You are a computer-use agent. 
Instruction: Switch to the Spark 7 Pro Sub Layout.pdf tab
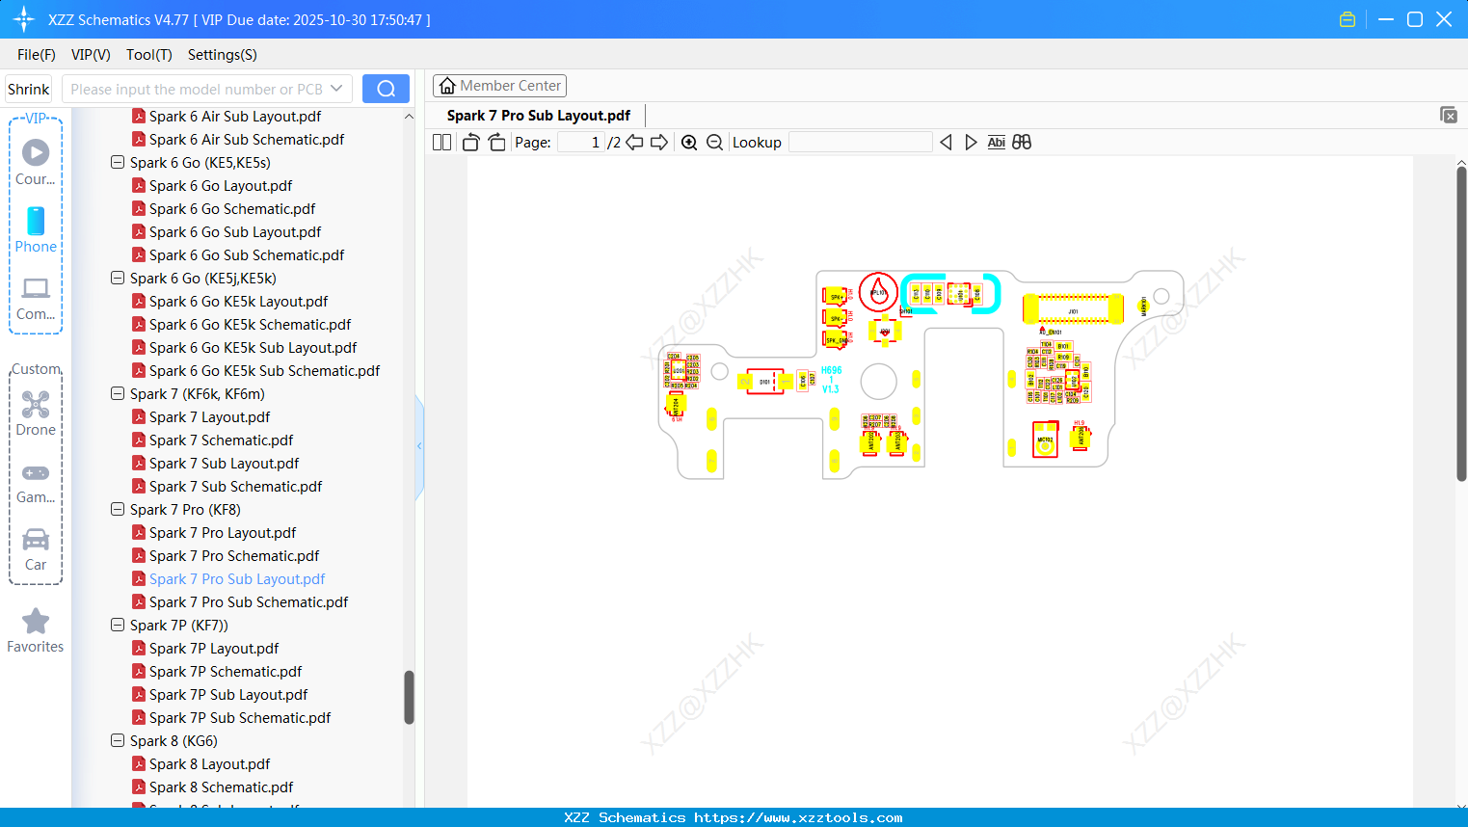(538, 115)
